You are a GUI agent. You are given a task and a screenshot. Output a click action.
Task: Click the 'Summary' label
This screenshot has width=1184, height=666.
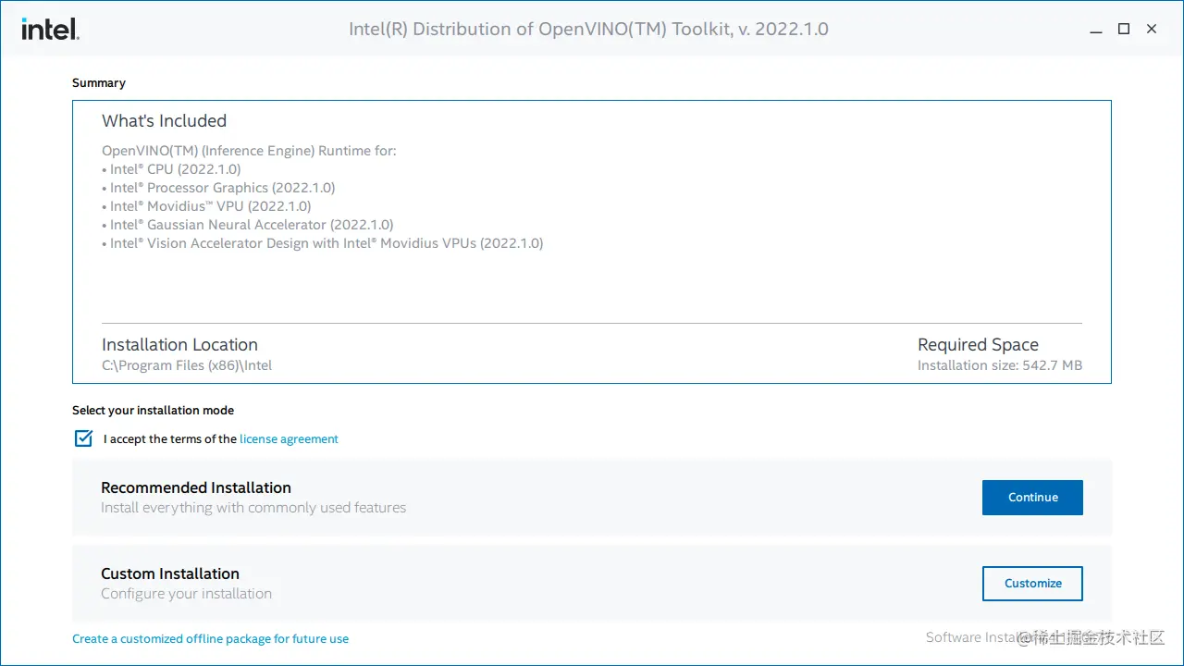pos(99,83)
